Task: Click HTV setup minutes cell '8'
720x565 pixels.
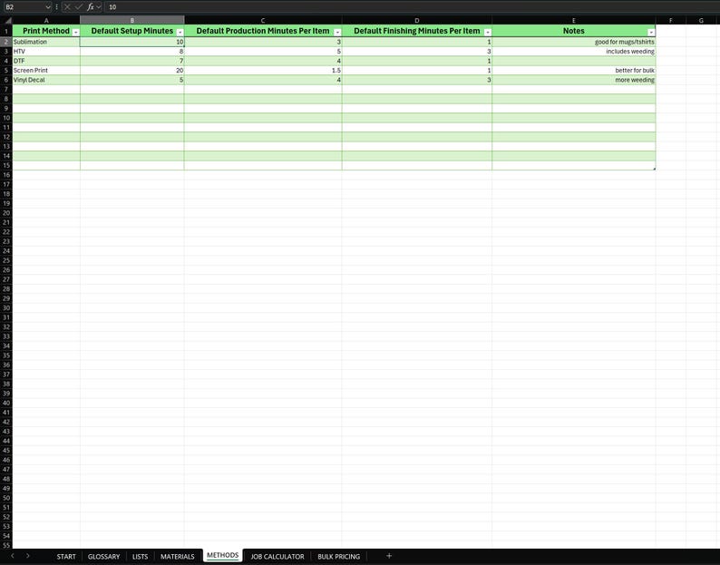Action: pos(132,52)
